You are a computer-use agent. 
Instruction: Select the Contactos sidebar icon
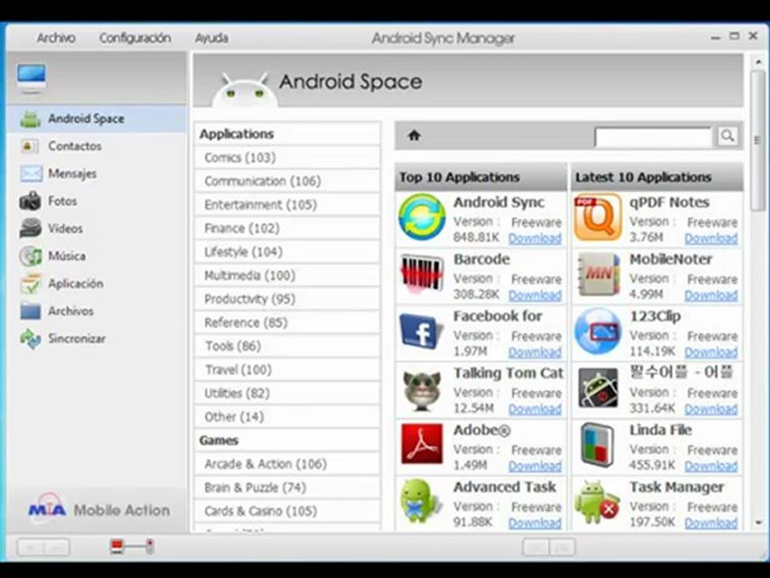click(30, 146)
